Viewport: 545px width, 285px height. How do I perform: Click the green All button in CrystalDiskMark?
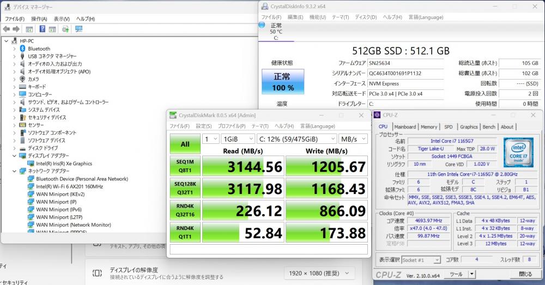click(x=185, y=144)
